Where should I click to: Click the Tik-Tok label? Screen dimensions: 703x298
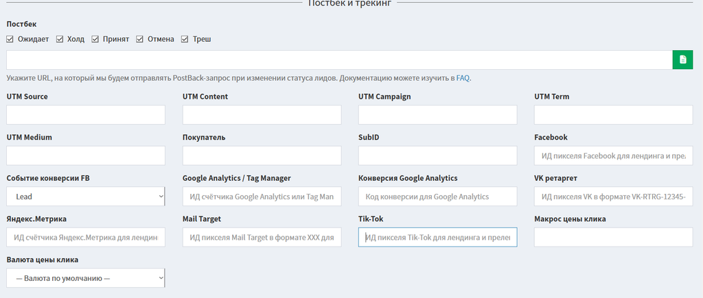tap(371, 219)
